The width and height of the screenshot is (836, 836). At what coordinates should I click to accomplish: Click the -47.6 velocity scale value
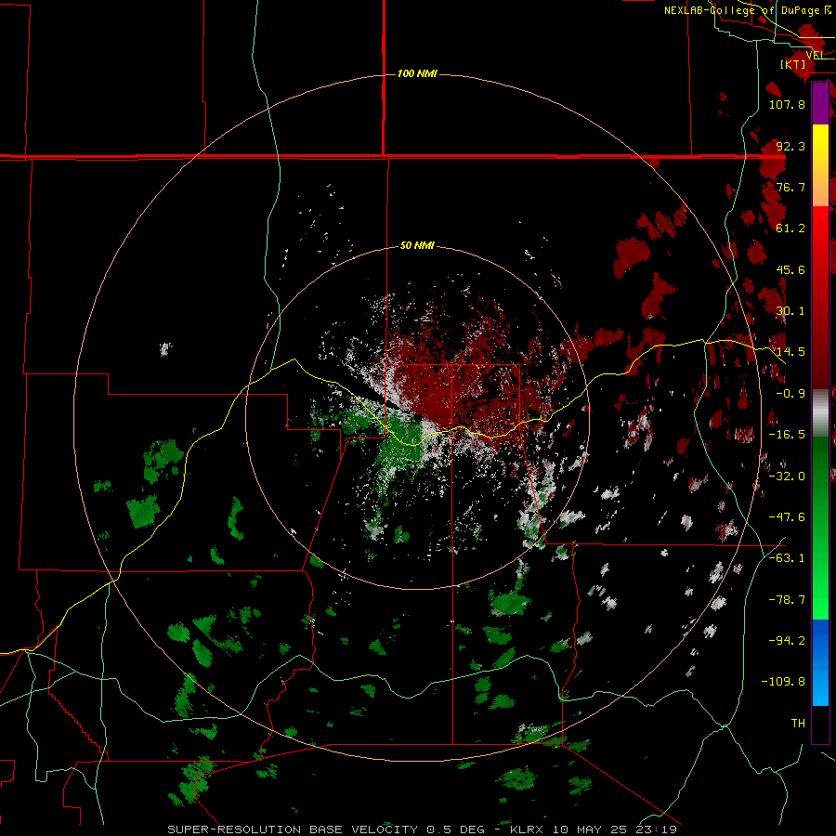click(x=787, y=517)
